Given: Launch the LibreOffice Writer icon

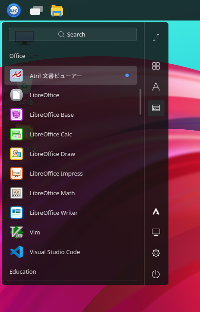Looking at the screenshot, I should pyautogui.click(x=16, y=213).
